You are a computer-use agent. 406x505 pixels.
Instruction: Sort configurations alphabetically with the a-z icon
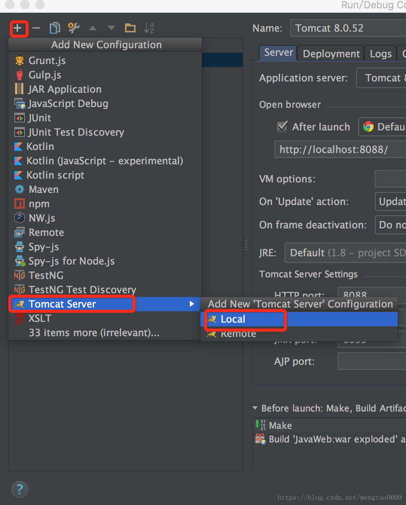[149, 28]
